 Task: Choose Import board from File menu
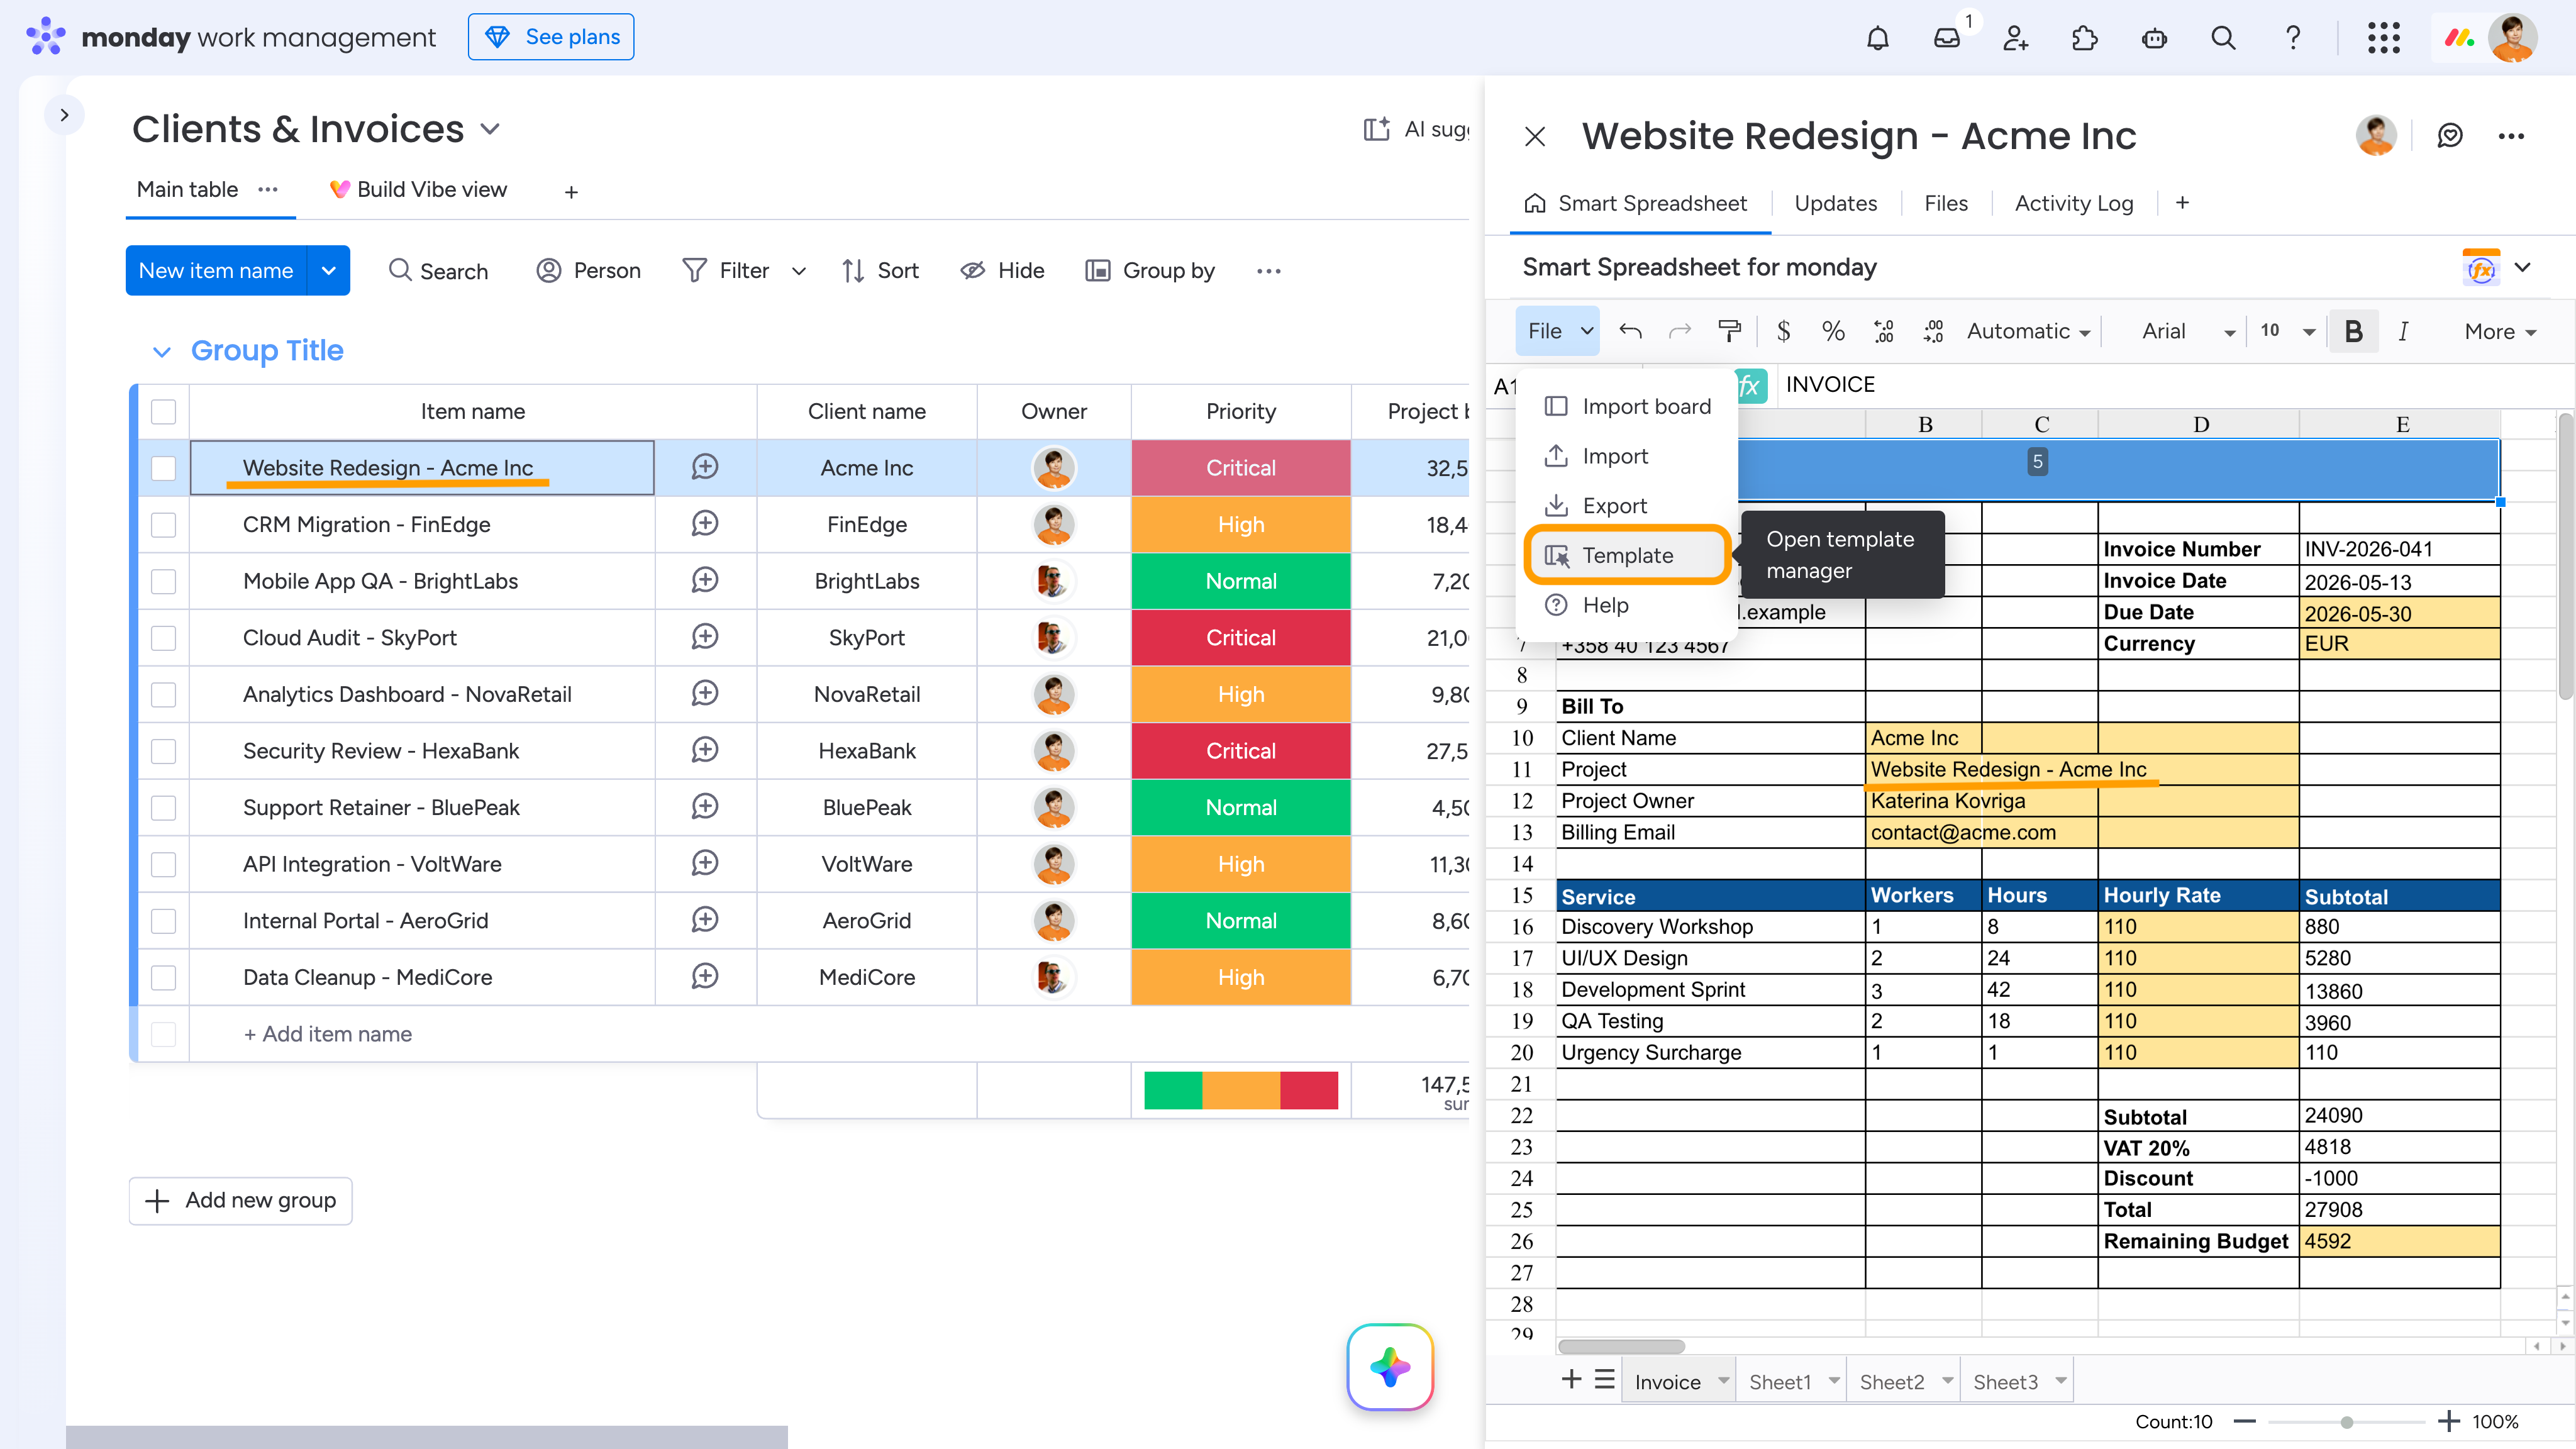pyautogui.click(x=1628, y=406)
